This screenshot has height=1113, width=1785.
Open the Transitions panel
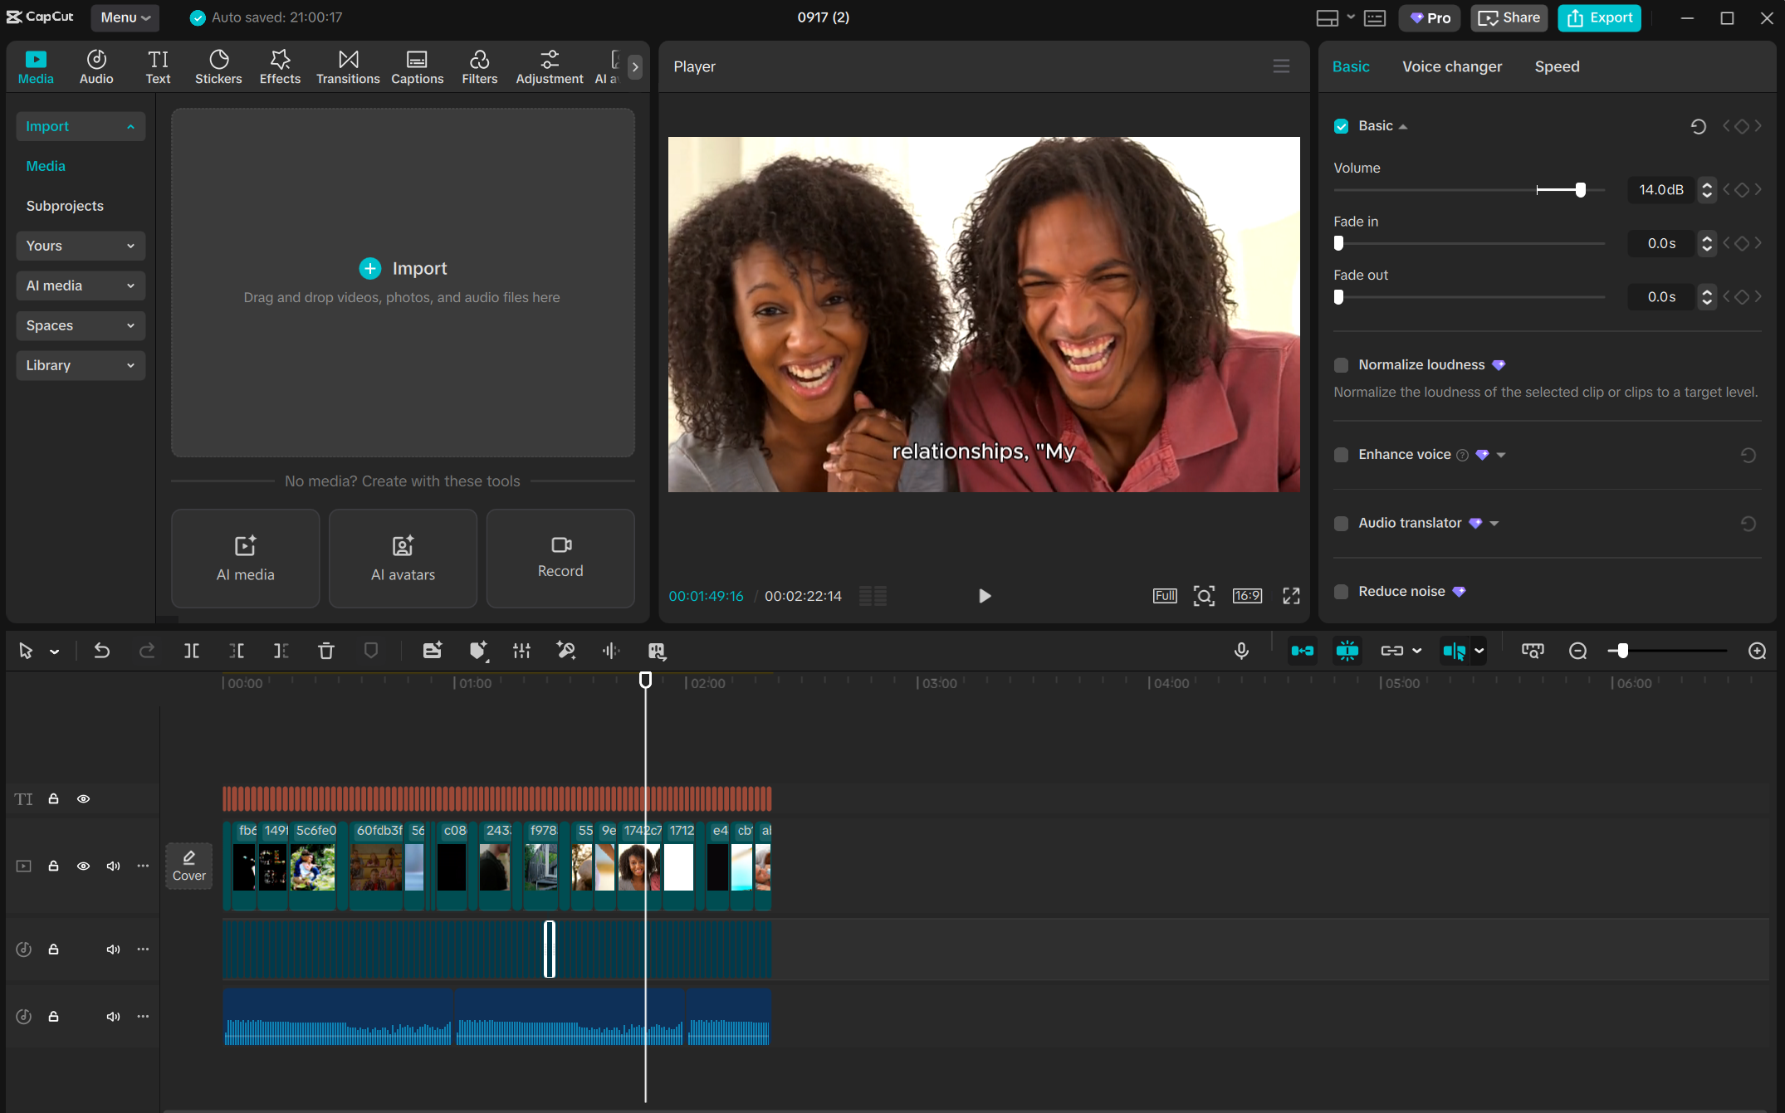pyautogui.click(x=348, y=66)
